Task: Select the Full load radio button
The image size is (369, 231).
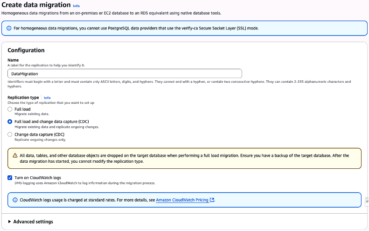Action: (x=10, y=109)
